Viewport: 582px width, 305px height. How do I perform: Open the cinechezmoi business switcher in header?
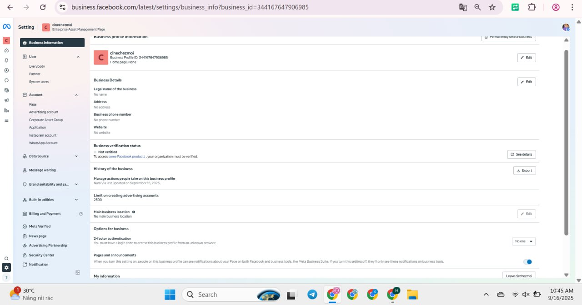click(x=73, y=27)
